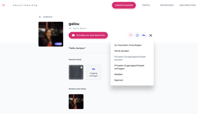Click Schreibe mir eine Nachricht button
Viewport: 198px width, 114px height.
(88, 35)
